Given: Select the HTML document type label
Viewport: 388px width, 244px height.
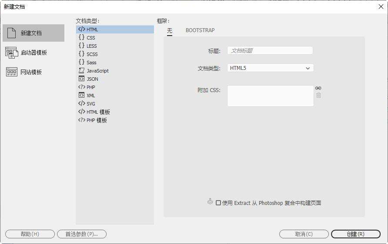Looking at the screenshot, I should (x=92, y=30).
